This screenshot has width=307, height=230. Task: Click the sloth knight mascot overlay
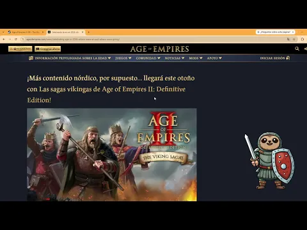(x=269, y=161)
